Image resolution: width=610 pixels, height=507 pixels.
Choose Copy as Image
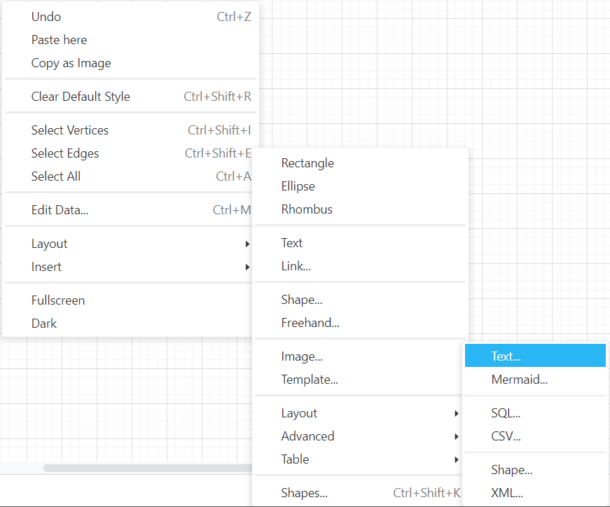pyautogui.click(x=70, y=63)
